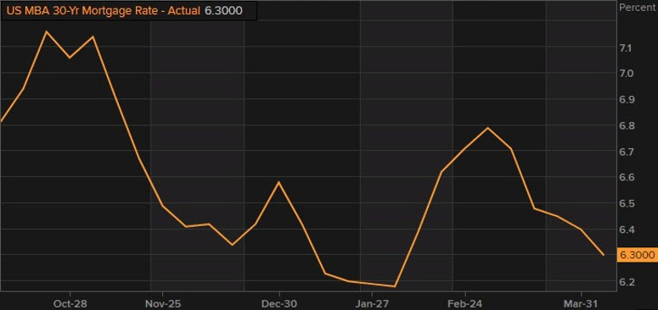Click the lowest trough after Jan-27

click(x=395, y=286)
